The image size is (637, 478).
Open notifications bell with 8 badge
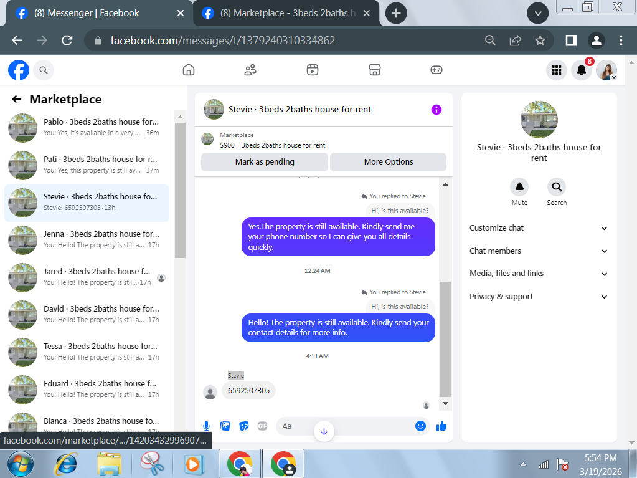582,70
